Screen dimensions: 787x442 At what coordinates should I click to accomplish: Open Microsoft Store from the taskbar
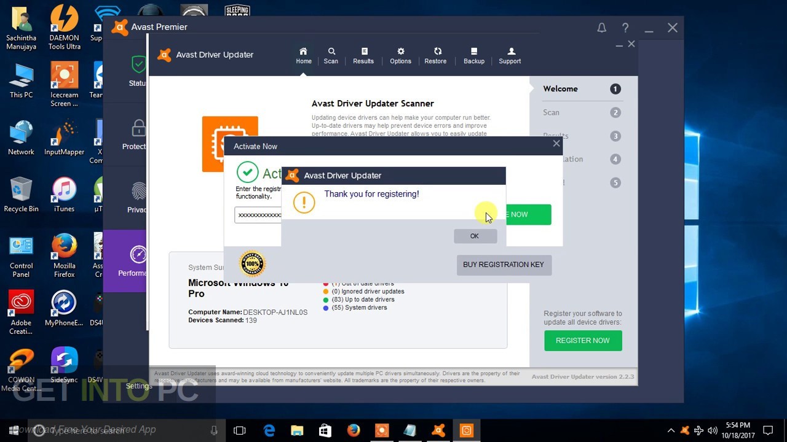(325, 430)
